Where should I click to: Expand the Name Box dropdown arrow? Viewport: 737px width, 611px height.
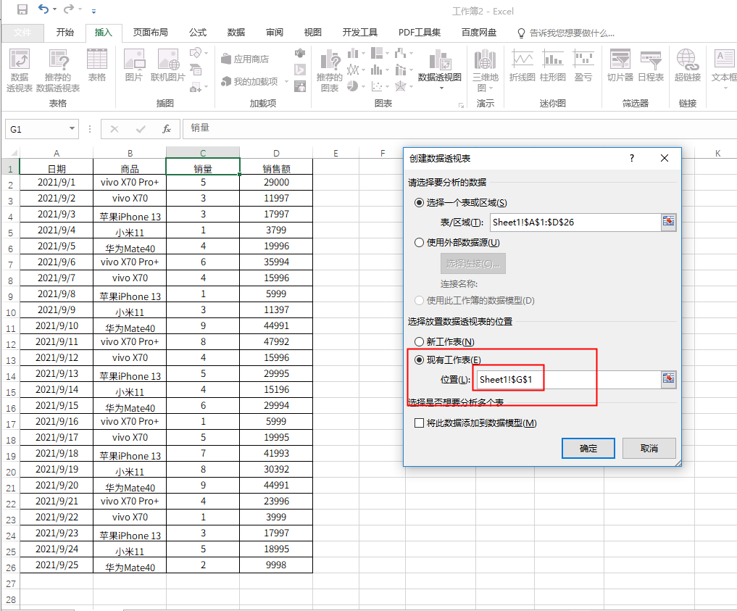pos(72,128)
